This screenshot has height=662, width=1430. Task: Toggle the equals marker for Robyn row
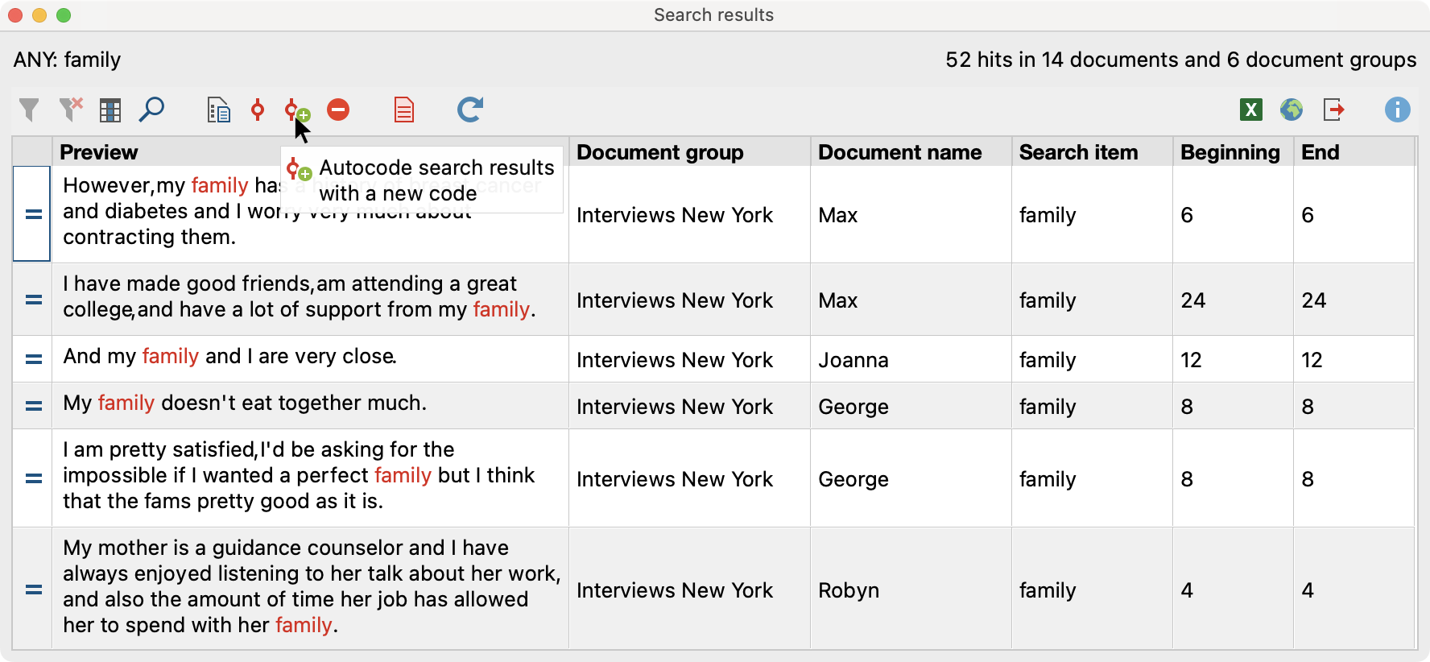pos(33,590)
